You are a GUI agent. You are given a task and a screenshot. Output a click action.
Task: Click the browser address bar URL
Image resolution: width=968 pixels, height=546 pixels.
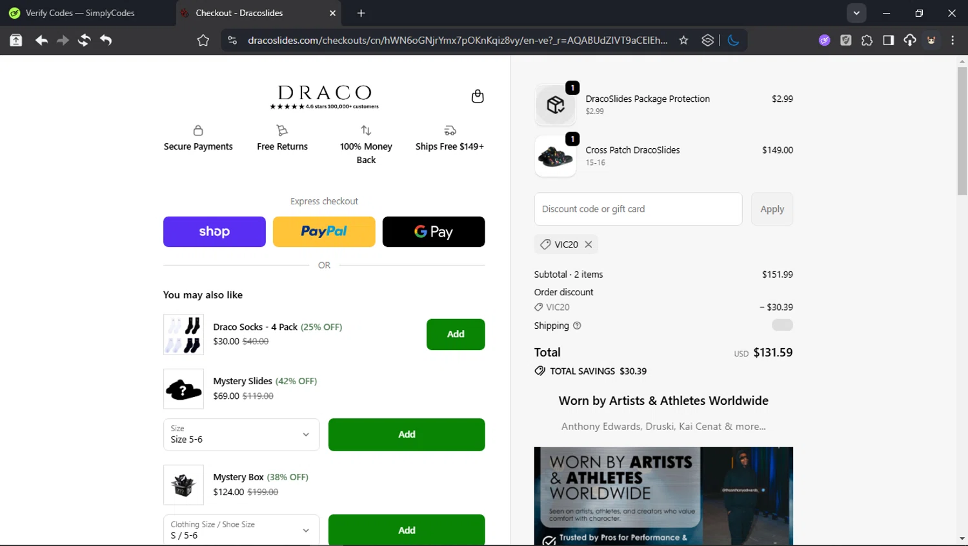click(x=458, y=40)
